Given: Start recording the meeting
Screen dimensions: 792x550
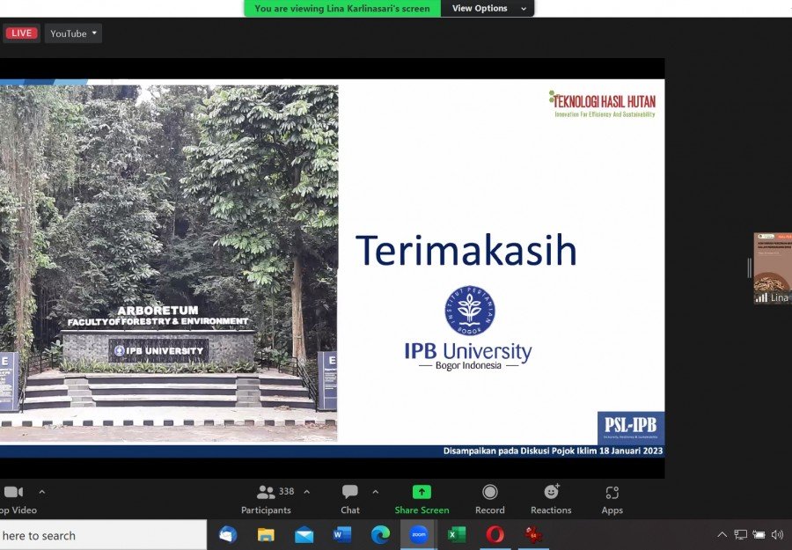Looking at the screenshot, I should [x=489, y=500].
